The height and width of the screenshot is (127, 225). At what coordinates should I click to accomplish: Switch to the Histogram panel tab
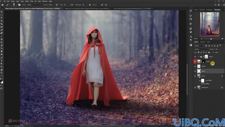(x=209, y=10)
